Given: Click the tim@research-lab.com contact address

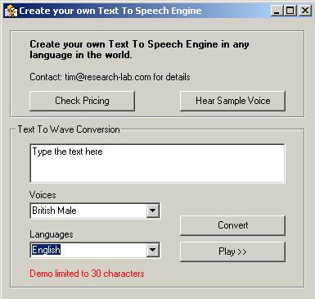Looking at the screenshot, I should coord(107,77).
